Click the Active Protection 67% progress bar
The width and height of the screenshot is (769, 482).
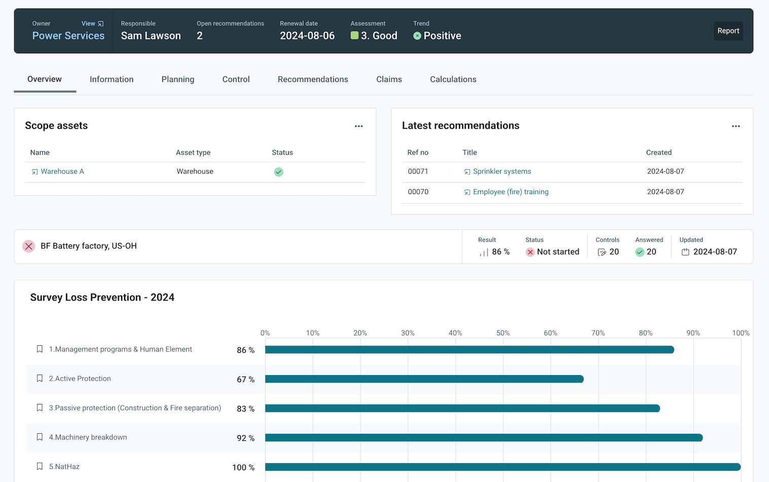point(424,379)
